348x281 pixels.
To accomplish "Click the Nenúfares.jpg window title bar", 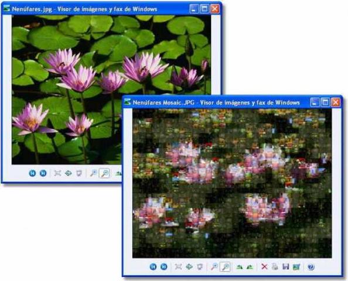I will coord(95,9).
